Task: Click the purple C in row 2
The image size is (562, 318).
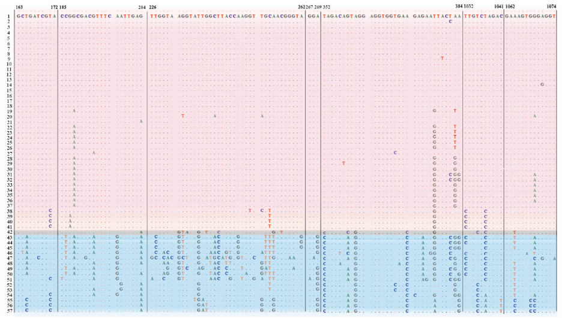Action: click(x=450, y=22)
